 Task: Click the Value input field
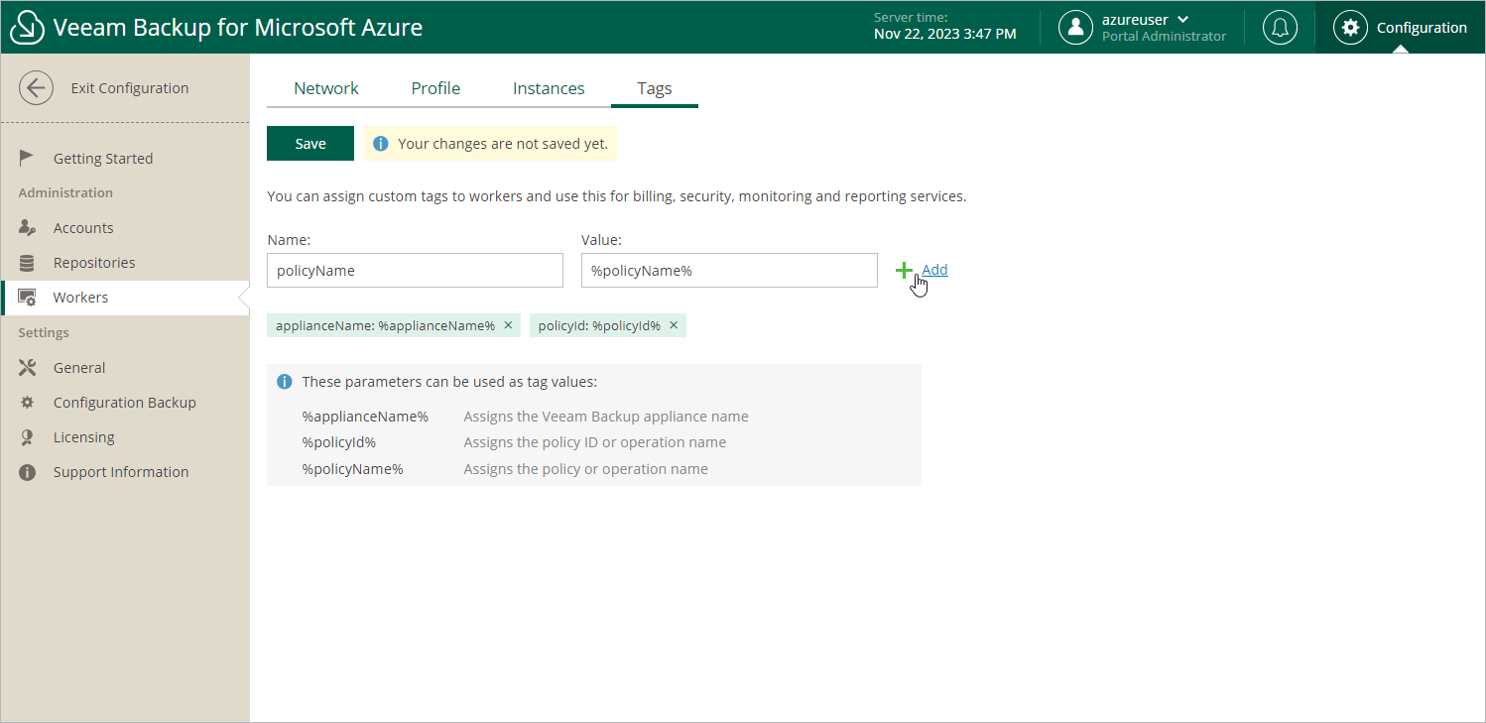(x=729, y=271)
